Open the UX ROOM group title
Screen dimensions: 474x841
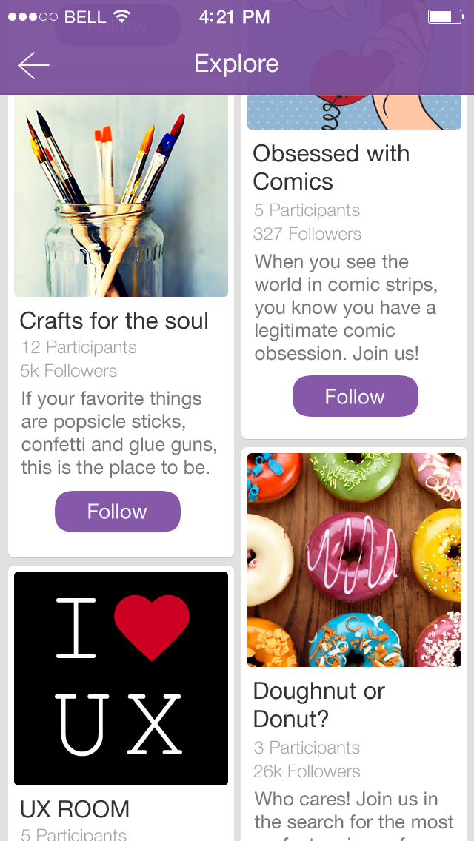(75, 809)
